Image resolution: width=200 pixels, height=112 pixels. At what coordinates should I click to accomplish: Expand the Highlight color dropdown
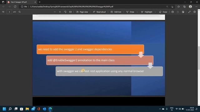(x=155, y=12)
